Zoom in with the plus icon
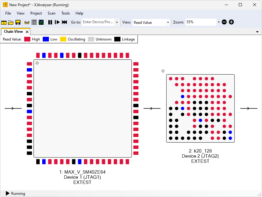 click(231, 22)
